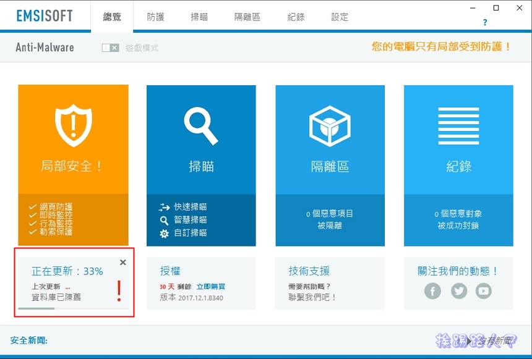Click the small magnifier icon beside 智慧掃瞄

coord(164,221)
